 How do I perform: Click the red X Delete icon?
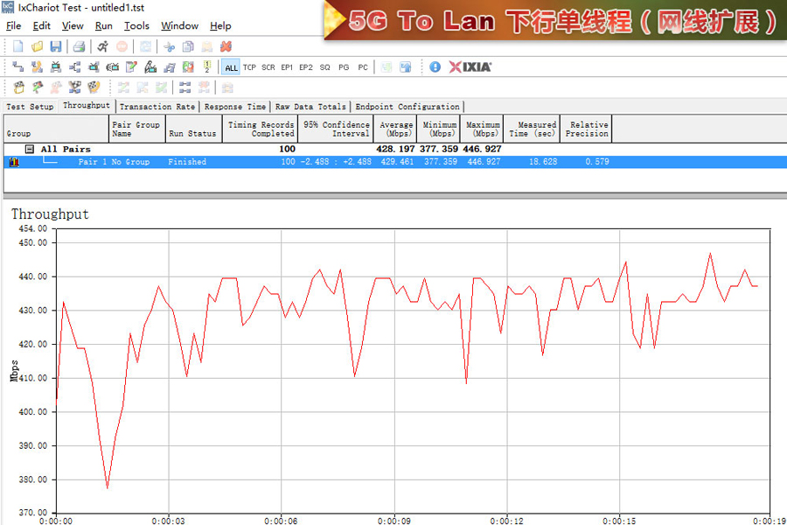(x=226, y=46)
